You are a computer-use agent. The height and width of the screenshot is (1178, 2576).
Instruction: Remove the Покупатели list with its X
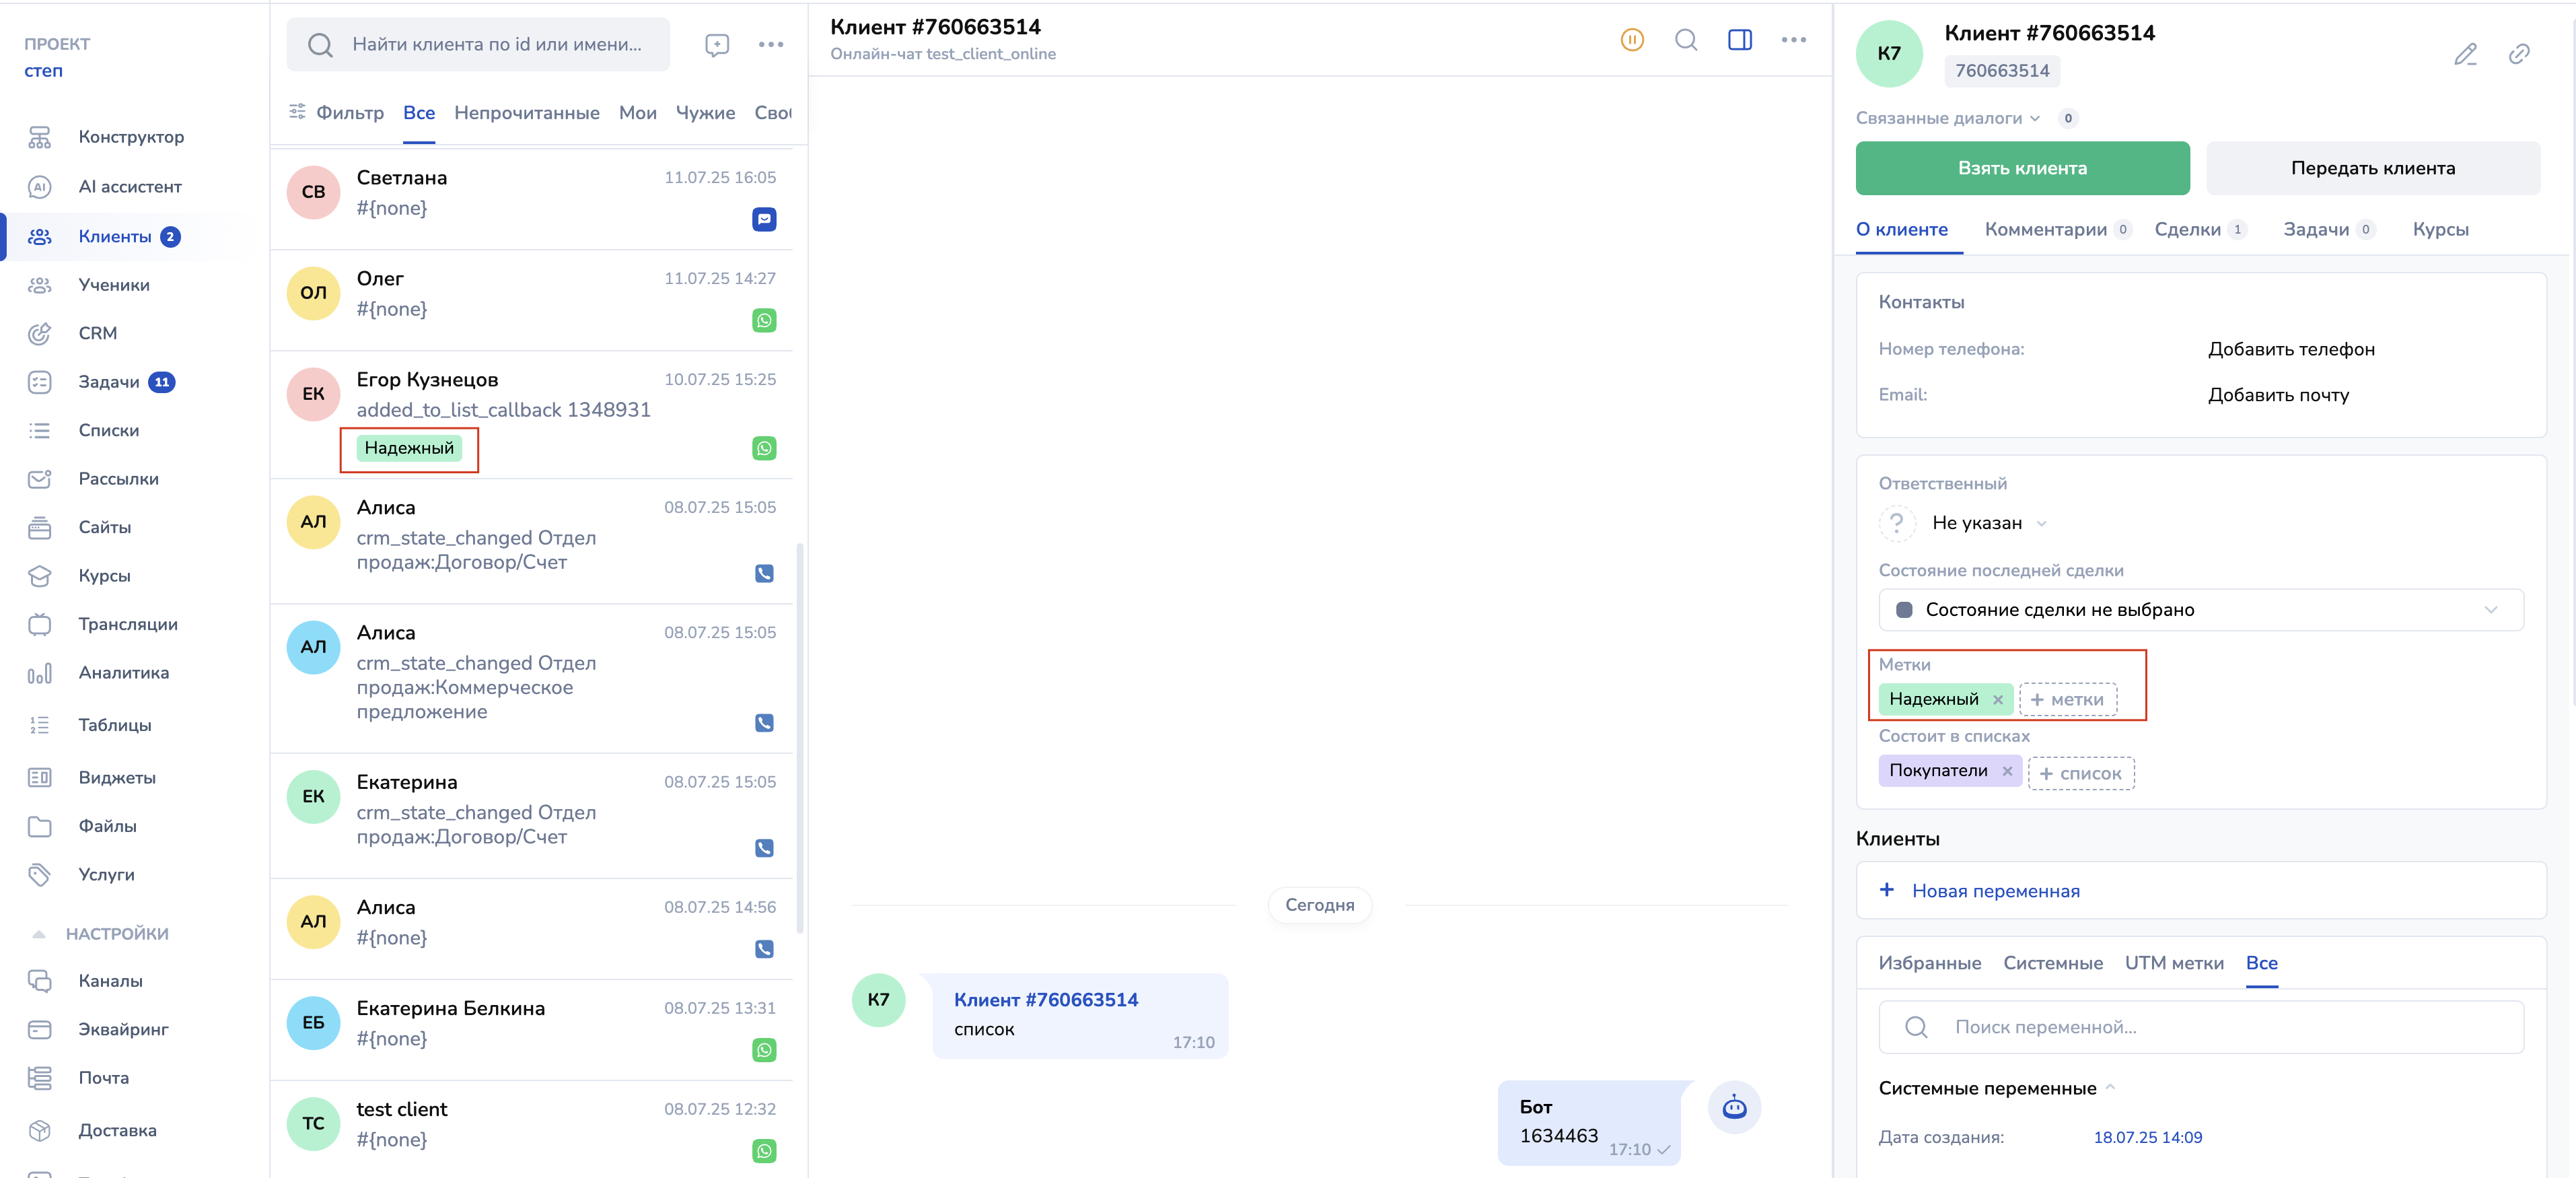coord(2006,771)
